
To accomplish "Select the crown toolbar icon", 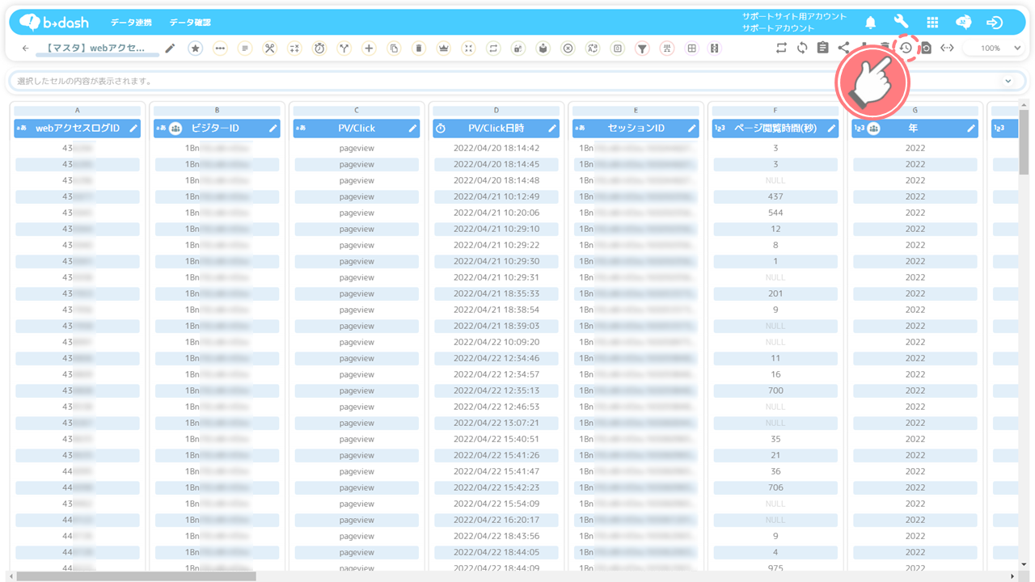I will point(443,48).
